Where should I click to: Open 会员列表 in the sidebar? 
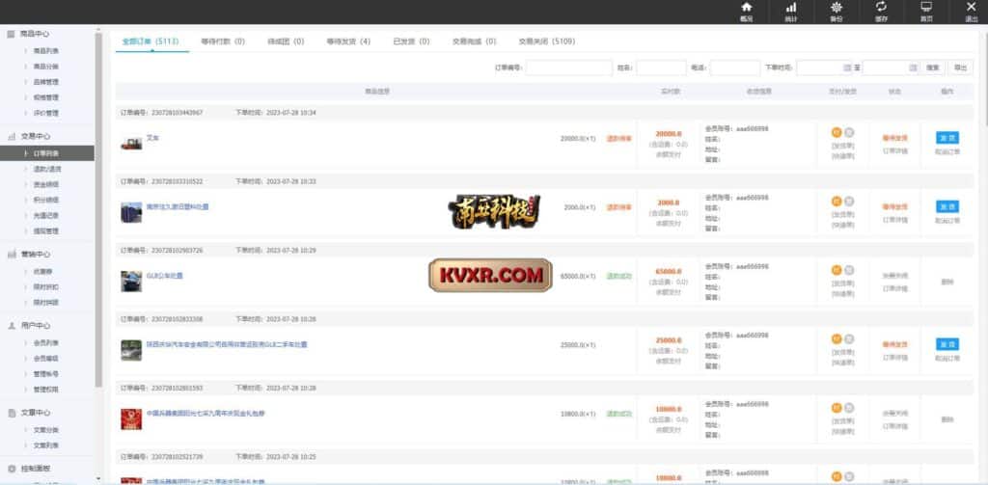pos(46,343)
